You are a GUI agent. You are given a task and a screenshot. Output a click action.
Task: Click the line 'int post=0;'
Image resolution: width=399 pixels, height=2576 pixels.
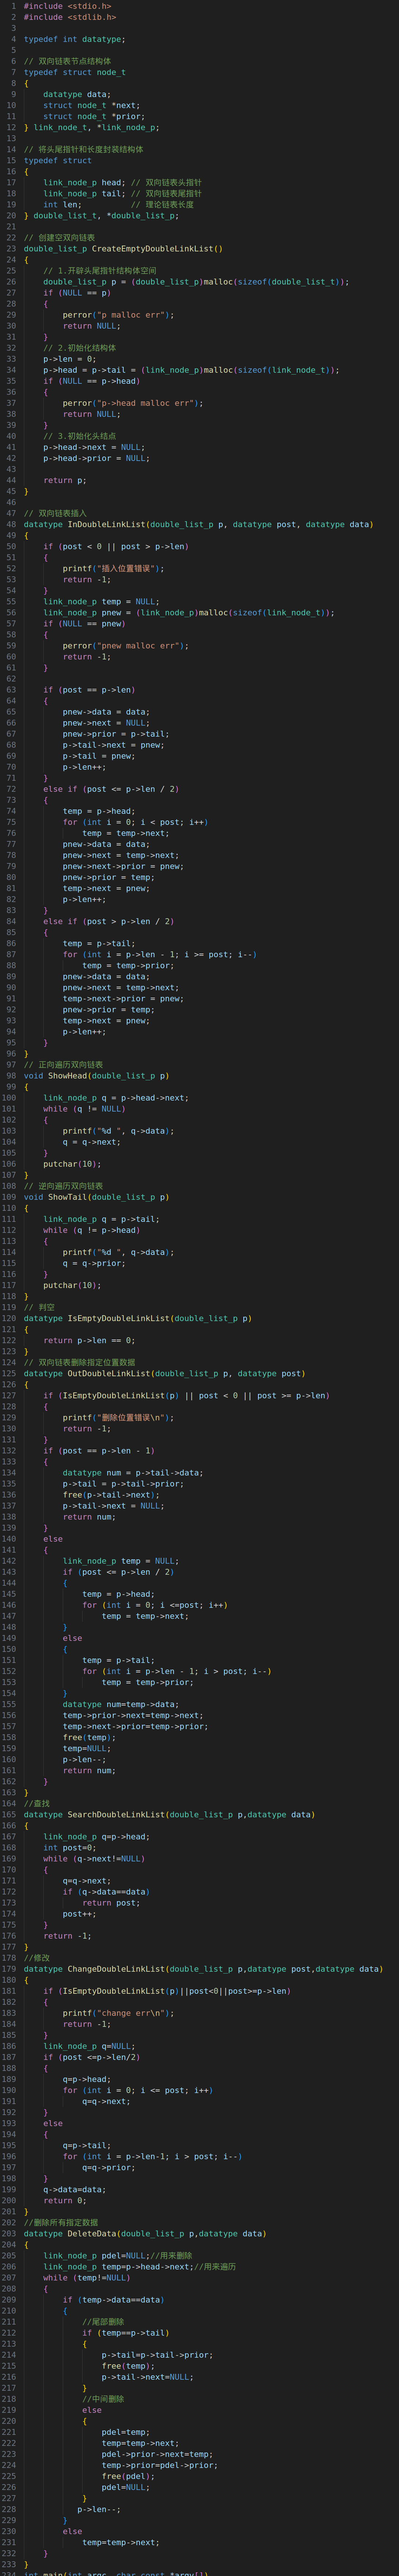70,1847
